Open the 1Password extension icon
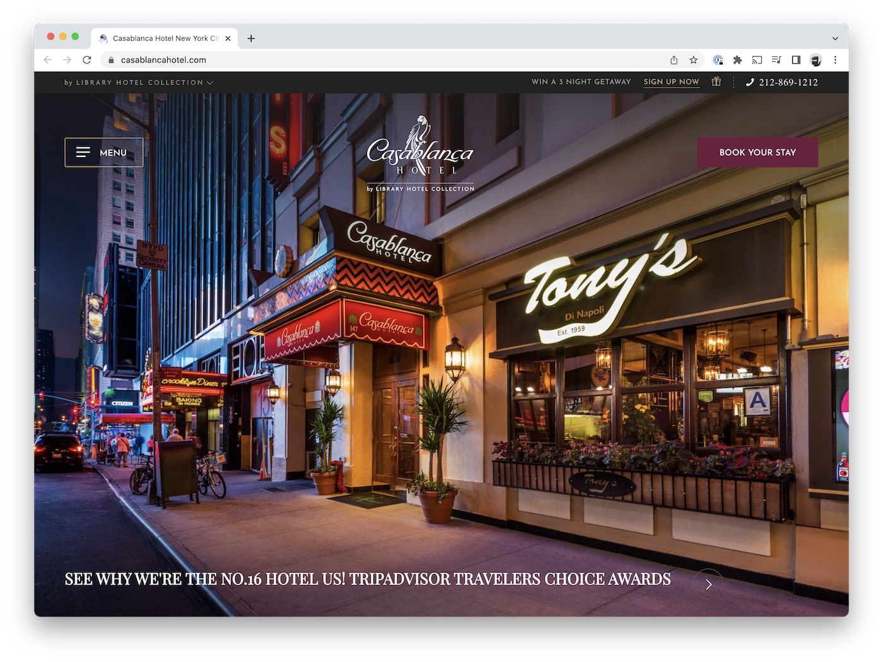The width and height of the screenshot is (883, 662). (718, 60)
